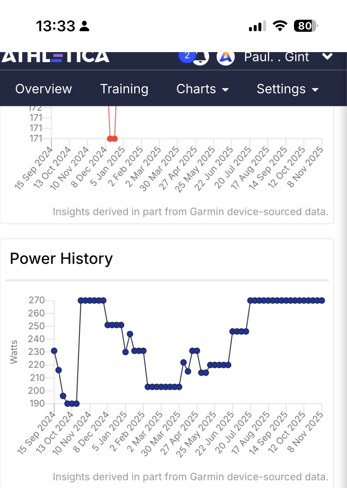Tap the Wi-Fi status icon
This screenshot has height=488, width=347.
click(x=280, y=26)
